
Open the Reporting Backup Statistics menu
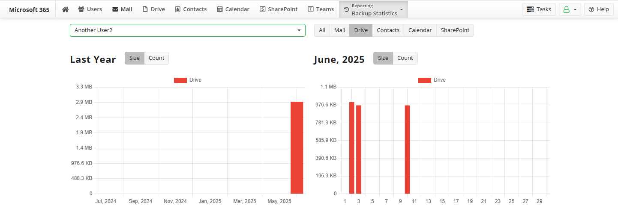[373, 9]
